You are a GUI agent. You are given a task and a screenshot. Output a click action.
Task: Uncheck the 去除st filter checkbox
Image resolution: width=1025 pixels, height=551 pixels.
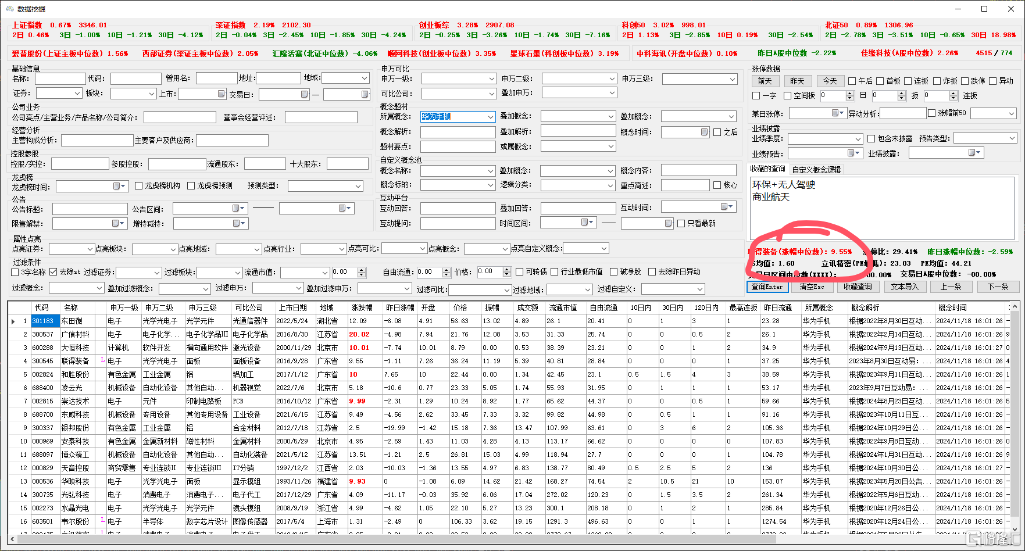point(53,272)
